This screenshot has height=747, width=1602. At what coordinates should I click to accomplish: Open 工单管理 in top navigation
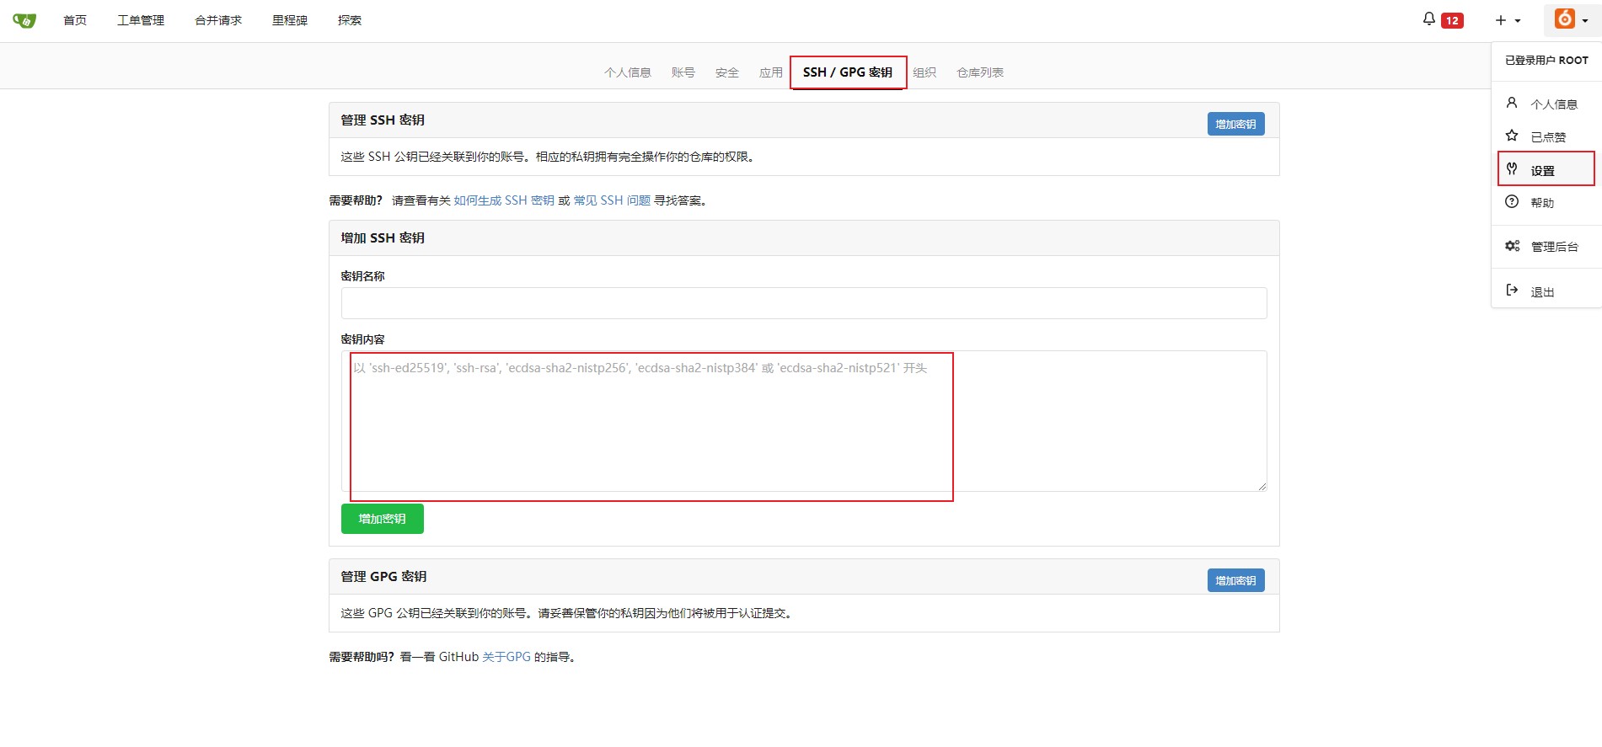(x=141, y=20)
